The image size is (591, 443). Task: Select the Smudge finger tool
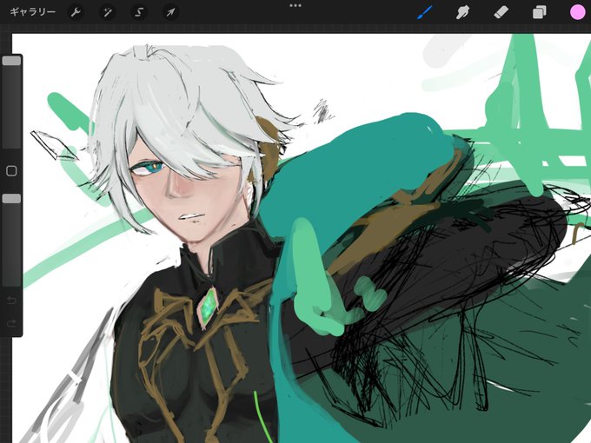pos(462,12)
